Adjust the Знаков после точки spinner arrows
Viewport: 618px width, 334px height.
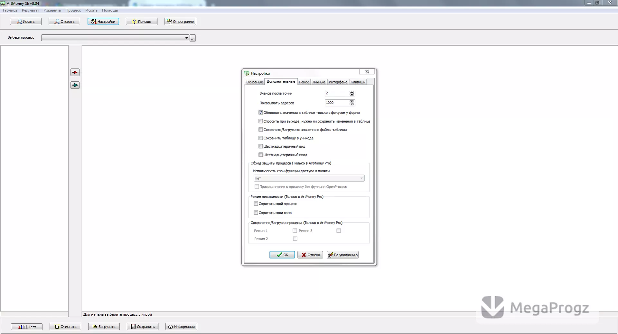tap(352, 93)
